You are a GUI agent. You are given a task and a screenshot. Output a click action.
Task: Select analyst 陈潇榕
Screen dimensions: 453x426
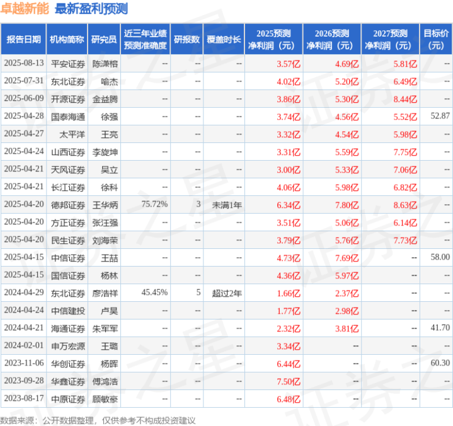105,64
